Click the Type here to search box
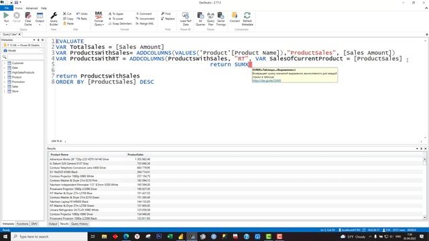 pos(49,236)
